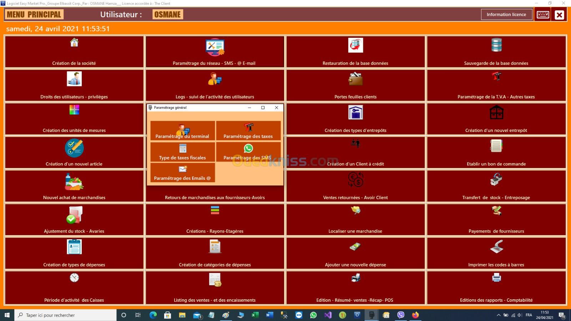The height and width of the screenshot is (321, 571).
Task: Click the Période d'activité des Caisses clock icon
Action: 74,277
